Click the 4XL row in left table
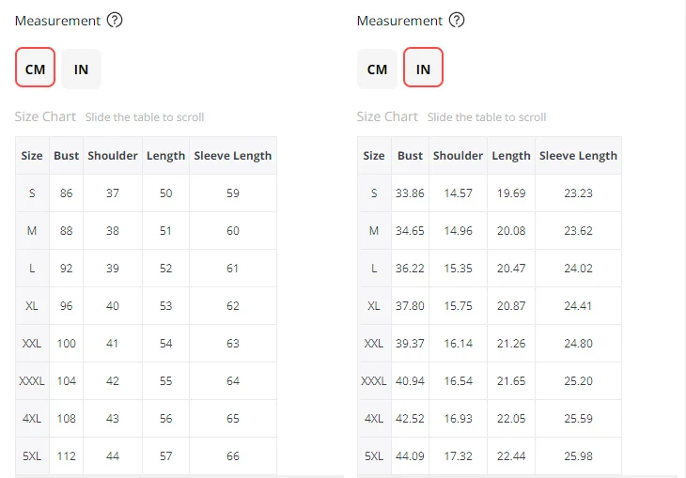Image resolution: width=686 pixels, height=478 pixels. (32, 419)
